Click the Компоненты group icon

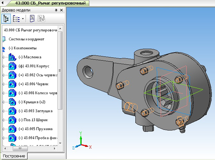coord(4,49)
